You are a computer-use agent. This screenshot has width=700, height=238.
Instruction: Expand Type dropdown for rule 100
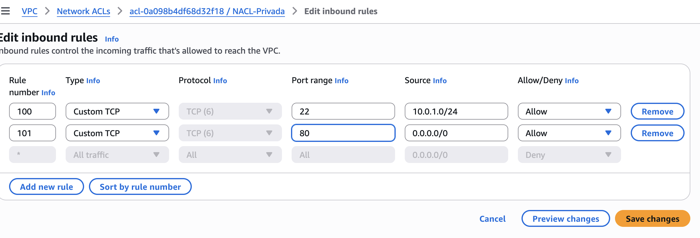point(117,111)
